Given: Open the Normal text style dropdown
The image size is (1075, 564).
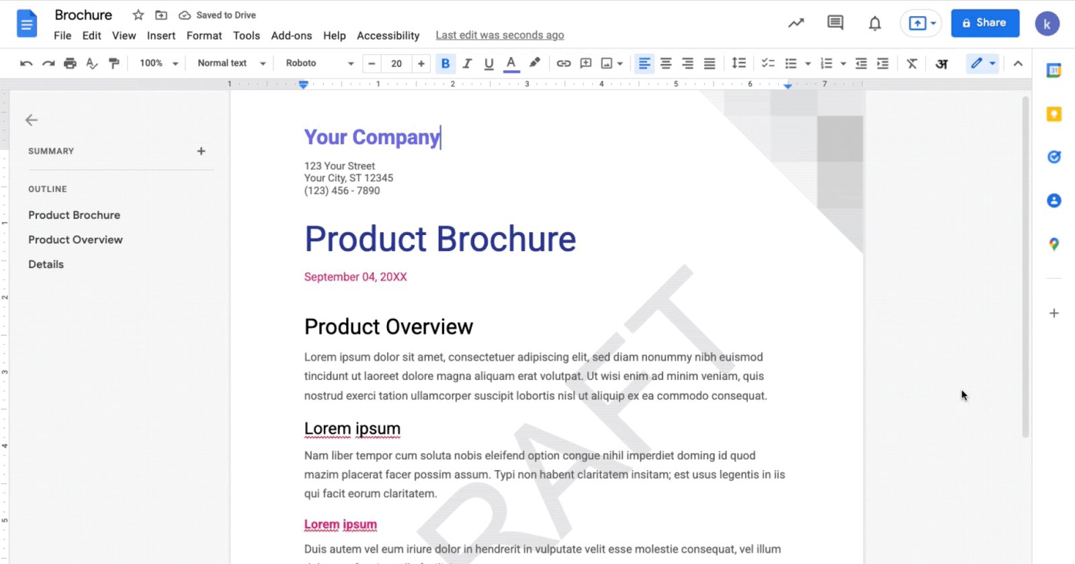Looking at the screenshot, I should (231, 63).
